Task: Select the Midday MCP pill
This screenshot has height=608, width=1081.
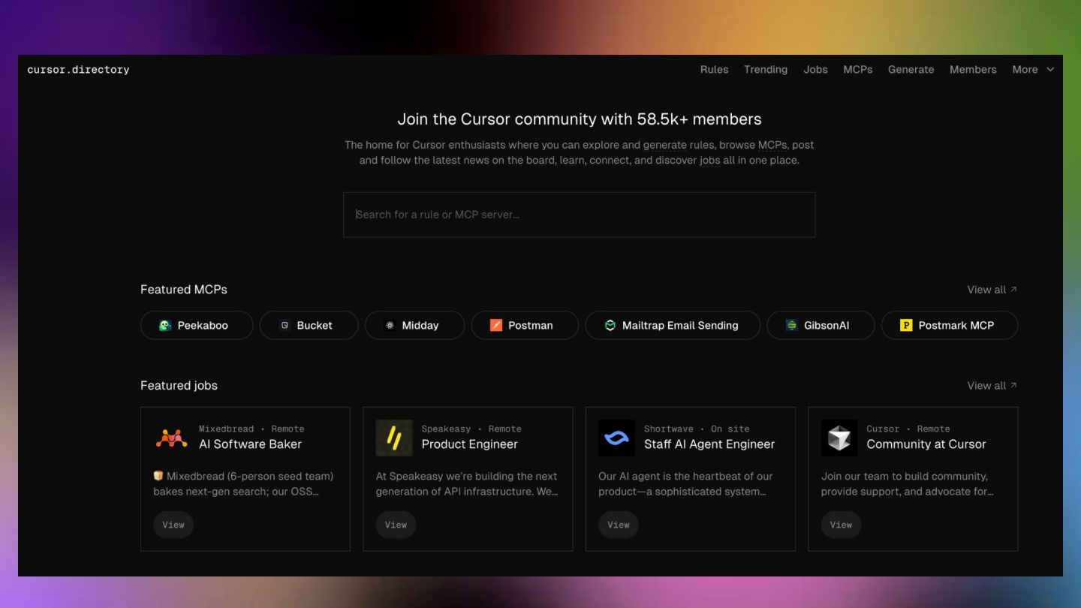Action: pyautogui.click(x=414, y=325)
